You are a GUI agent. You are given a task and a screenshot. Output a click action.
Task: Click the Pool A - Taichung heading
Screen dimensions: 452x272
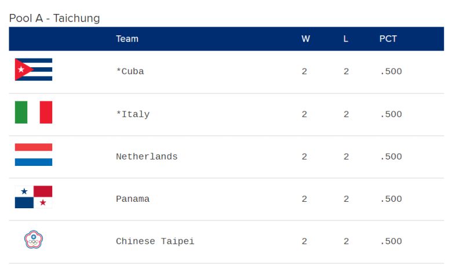coord(54,18)
